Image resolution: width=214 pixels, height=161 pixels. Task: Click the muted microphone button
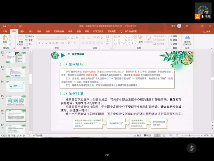pyautogui.click(x=191, y=148)
